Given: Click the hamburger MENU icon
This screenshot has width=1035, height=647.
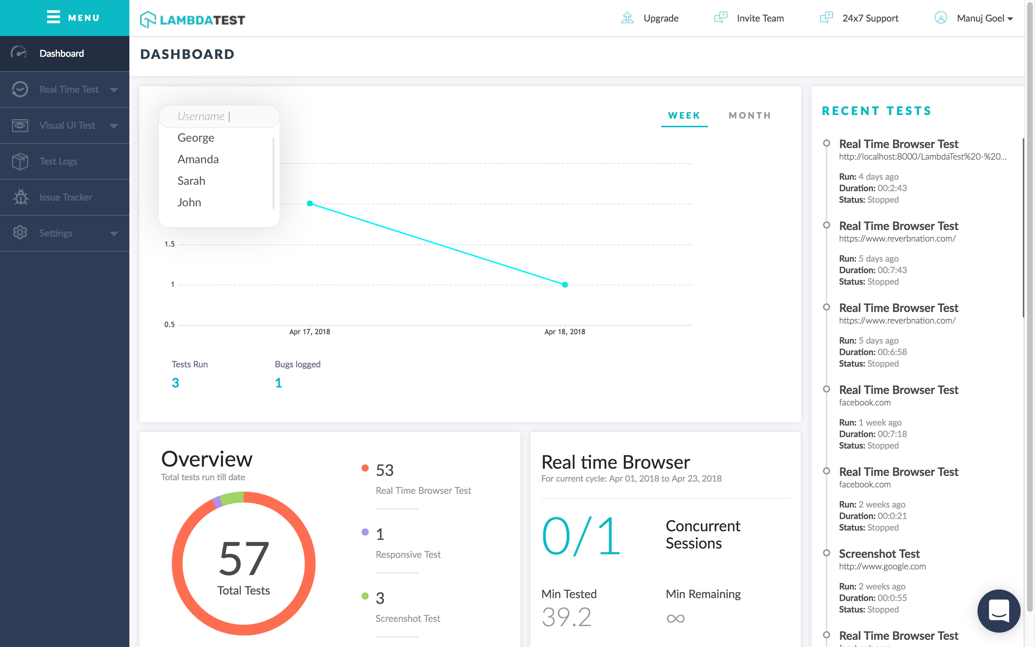Looking at the screenshot, I should (52, 18).
